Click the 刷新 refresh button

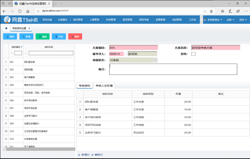(10, 37)
